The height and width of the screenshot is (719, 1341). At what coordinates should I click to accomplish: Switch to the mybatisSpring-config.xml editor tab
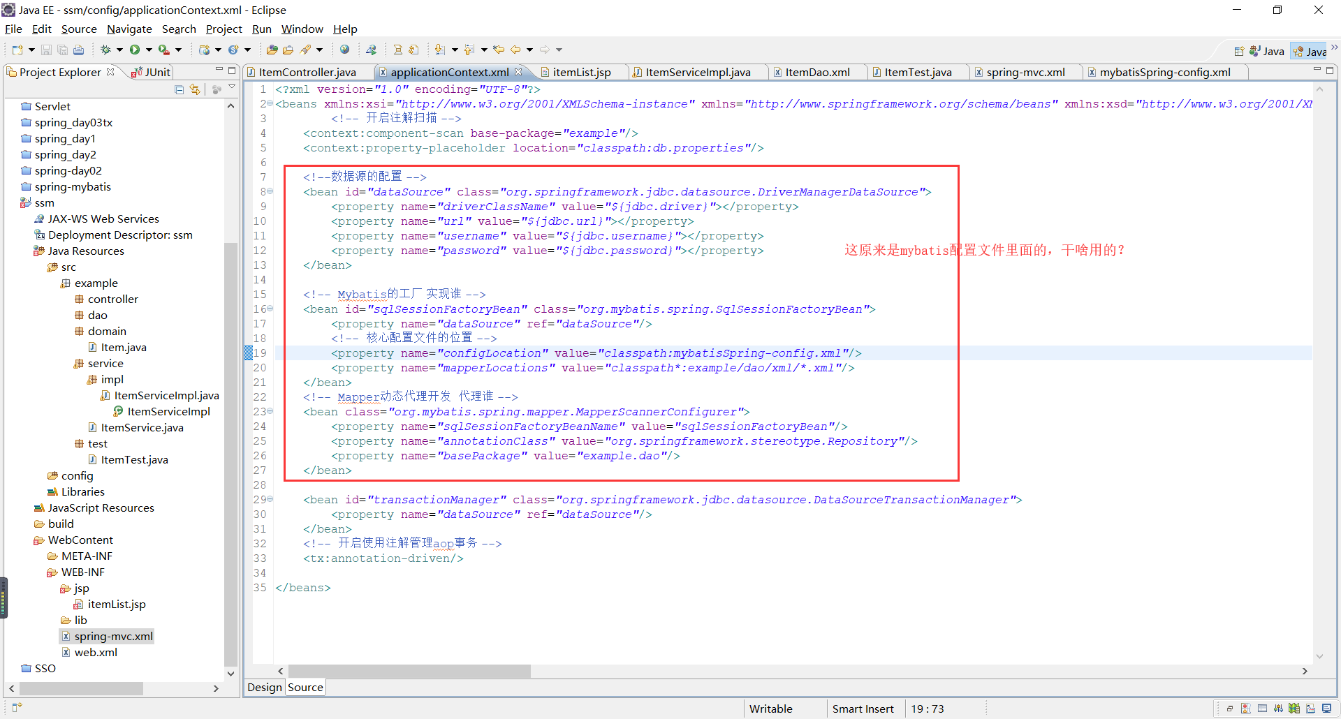pos(1165,72)
